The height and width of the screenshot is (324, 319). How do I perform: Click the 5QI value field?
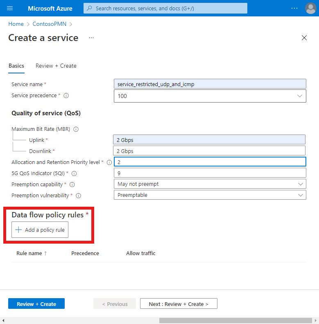[210, 173]
